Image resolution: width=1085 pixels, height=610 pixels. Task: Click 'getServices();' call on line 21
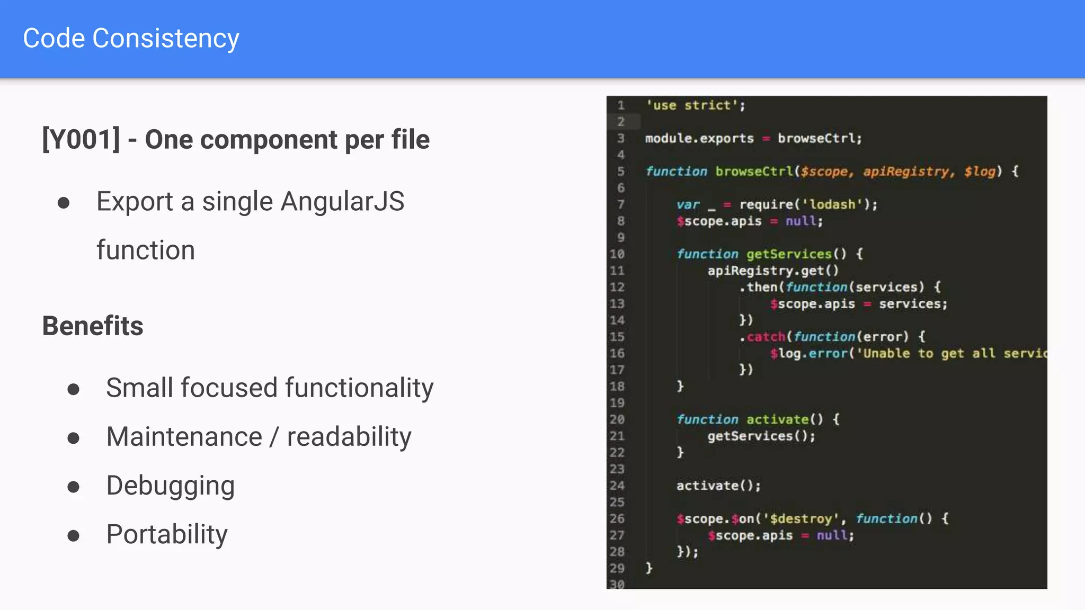(761, 436)
